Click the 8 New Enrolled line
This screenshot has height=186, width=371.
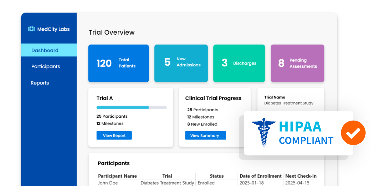click(x=202, y=124)
